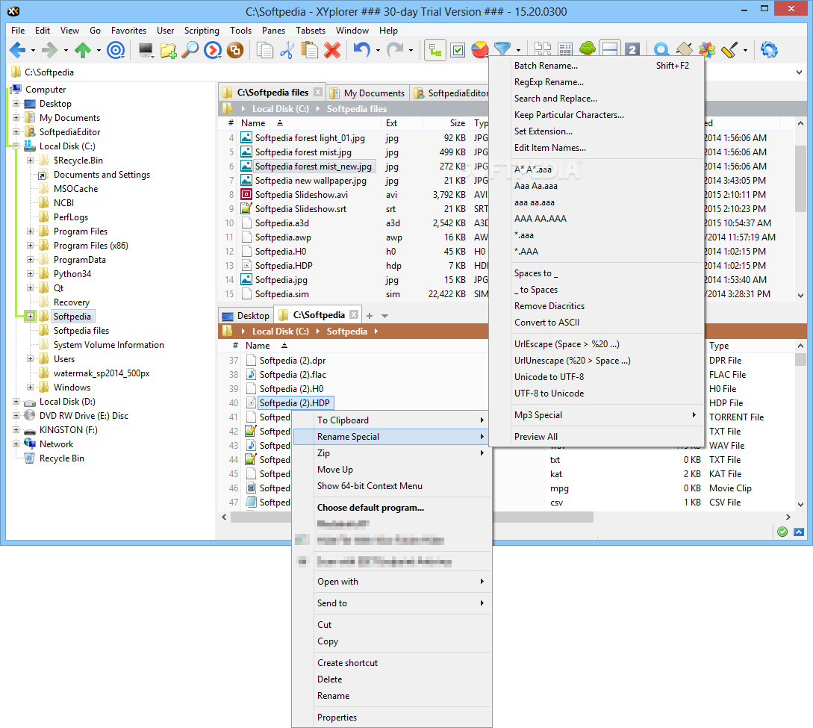This screenshot has height=728, width=813.
Task: Click the address bar path C:\Softpedia
Action: pos(49,72)
